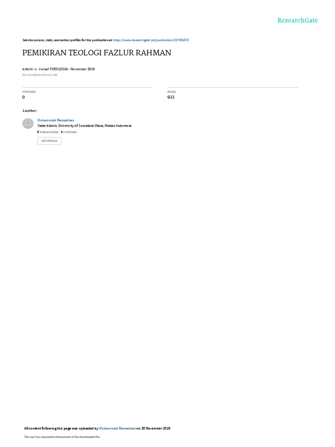
Task: Click the '1 author:' heading
Action: 30,110
